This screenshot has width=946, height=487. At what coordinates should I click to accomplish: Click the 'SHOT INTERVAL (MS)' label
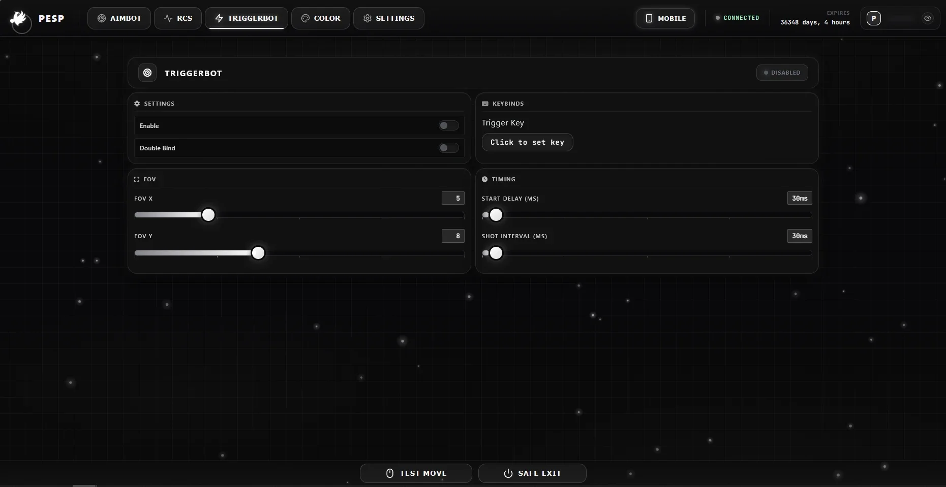pyautogui.click(x=514, y=236)
